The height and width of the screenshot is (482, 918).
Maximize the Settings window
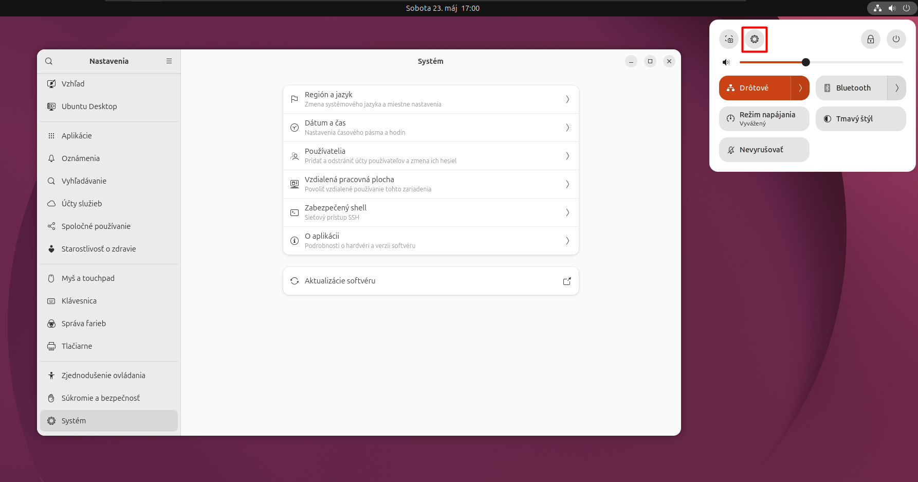(650, 61)
